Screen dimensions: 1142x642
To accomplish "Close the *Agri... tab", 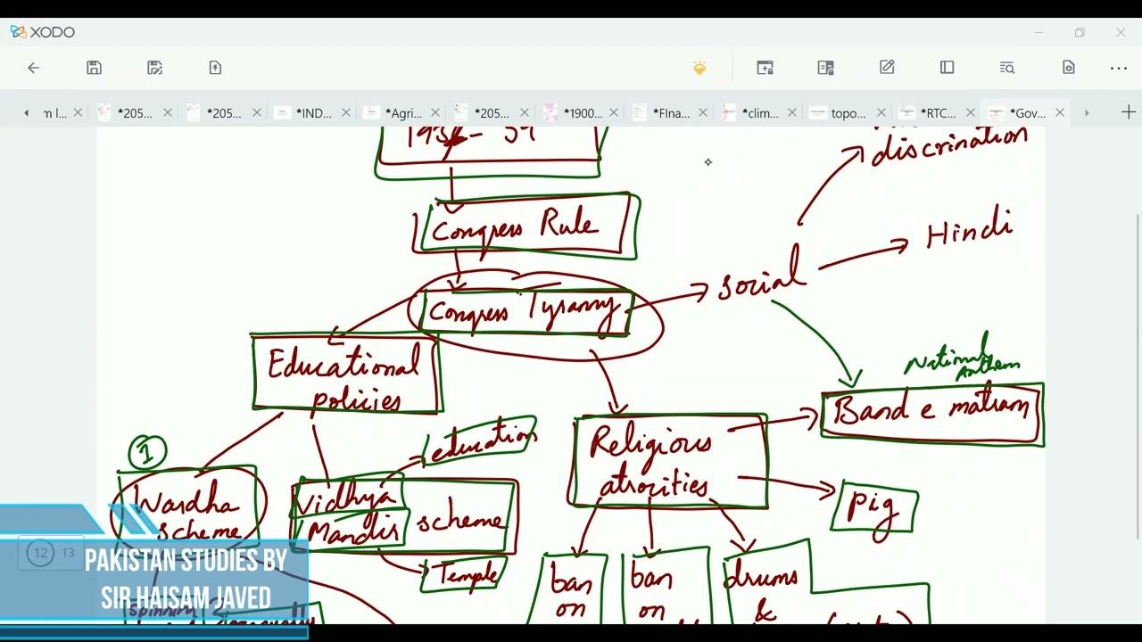I will coord(435,113).
